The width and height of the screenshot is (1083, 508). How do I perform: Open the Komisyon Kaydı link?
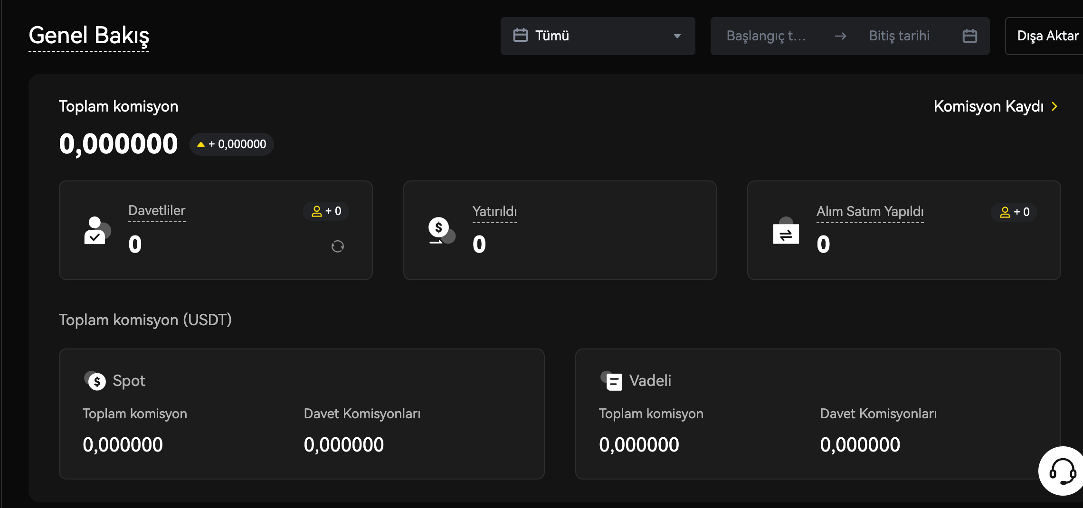click(988, 106)
